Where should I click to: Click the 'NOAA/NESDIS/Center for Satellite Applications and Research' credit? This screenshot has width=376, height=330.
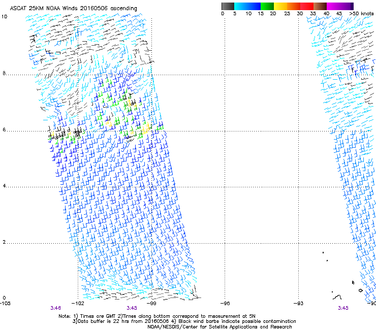[x=220, y=327]
